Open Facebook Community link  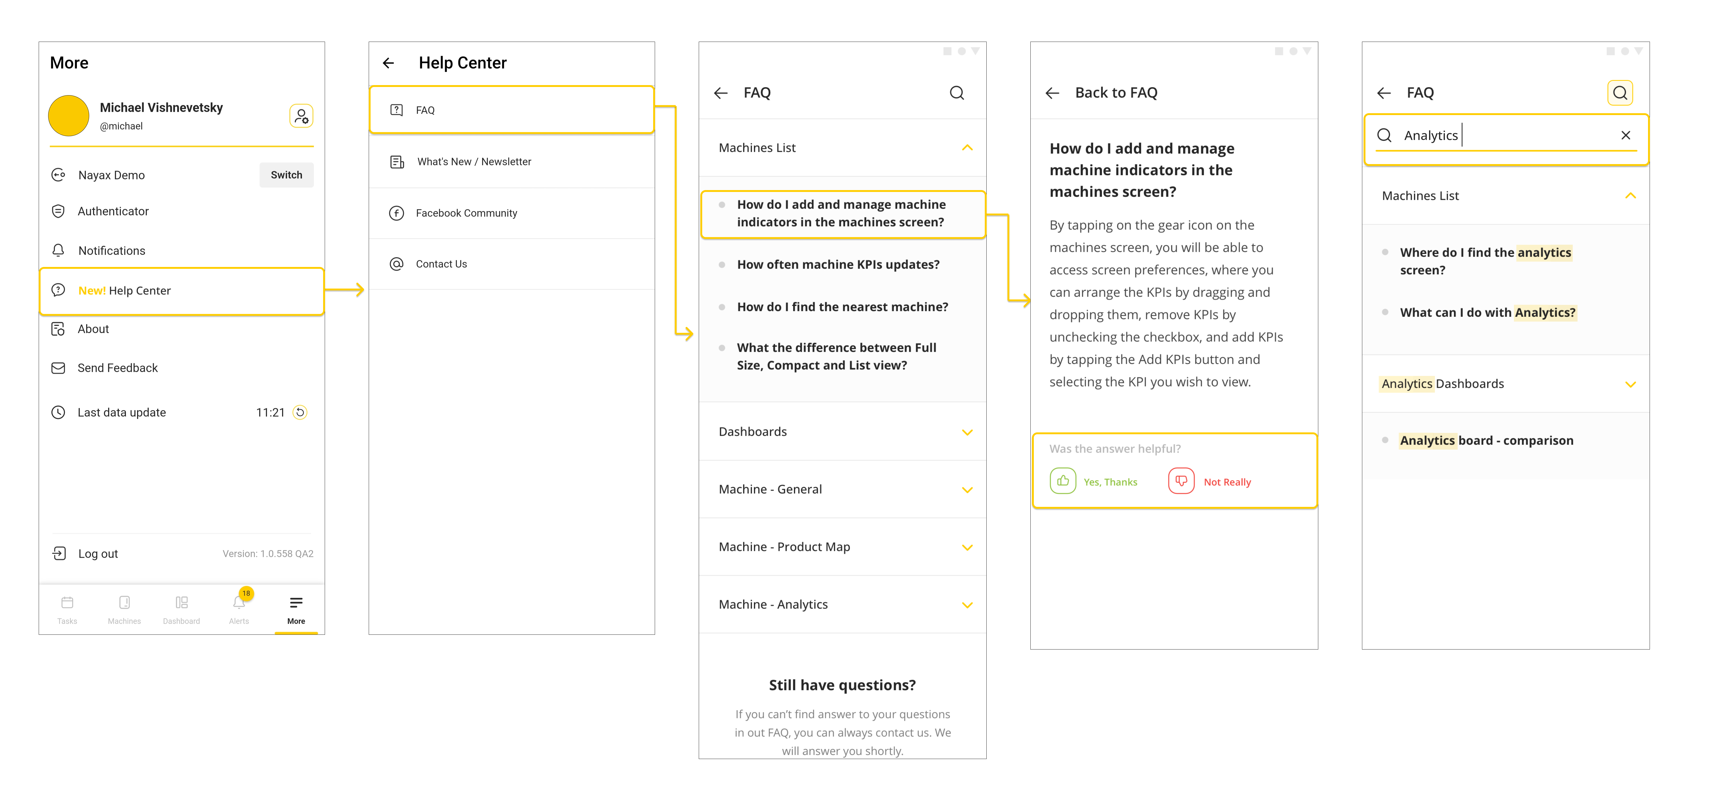[x=512, y=213]
